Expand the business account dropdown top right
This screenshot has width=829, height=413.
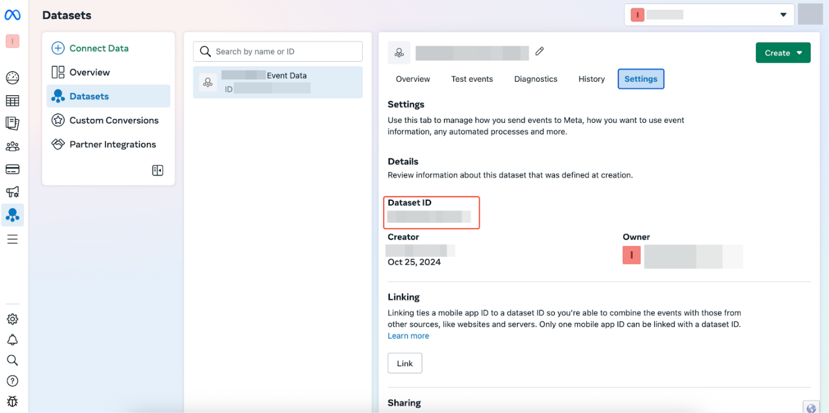pos(783,15)
